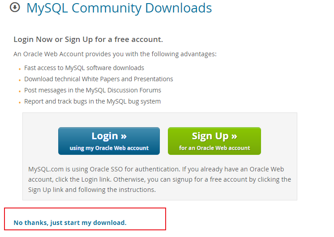Viewport: 334px width, 237px height.
Task: Click the MySQL Community Downloads heading
Action: pyautogui.click(x=119, y=8)
